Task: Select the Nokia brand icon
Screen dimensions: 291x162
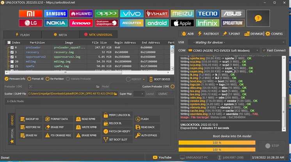Action: (x=56, y=23)
